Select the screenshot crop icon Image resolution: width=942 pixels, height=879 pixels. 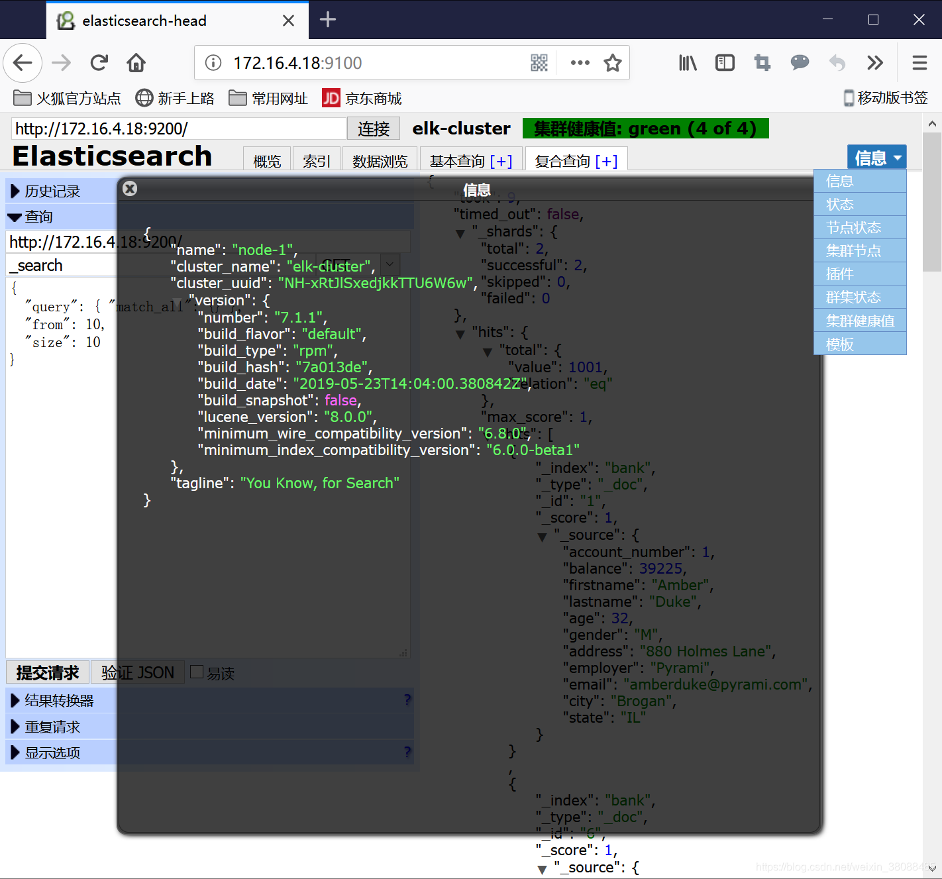(762, 63)
